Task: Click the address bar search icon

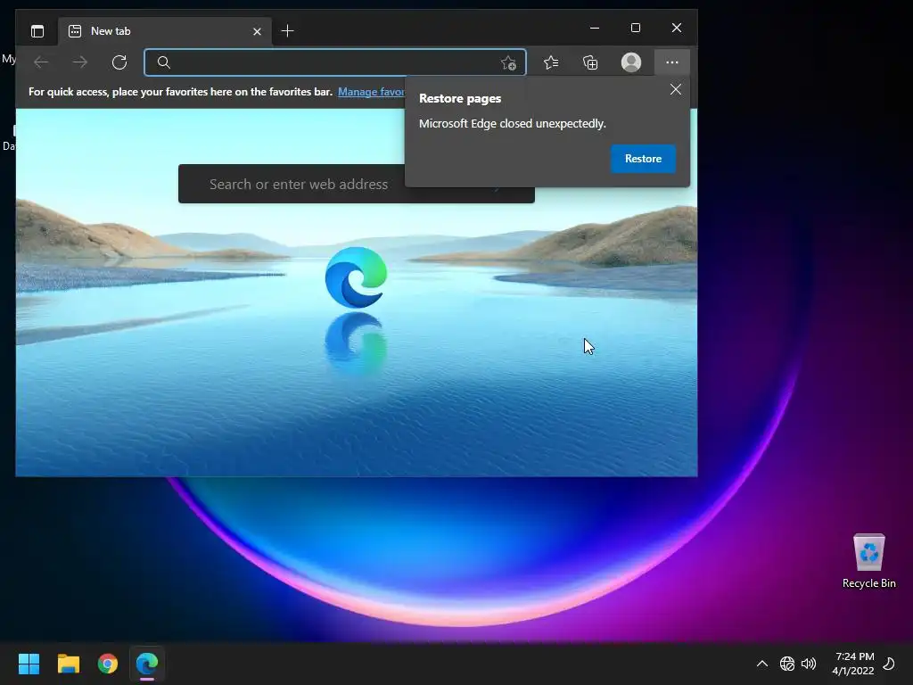Action: tap(164, 62)
